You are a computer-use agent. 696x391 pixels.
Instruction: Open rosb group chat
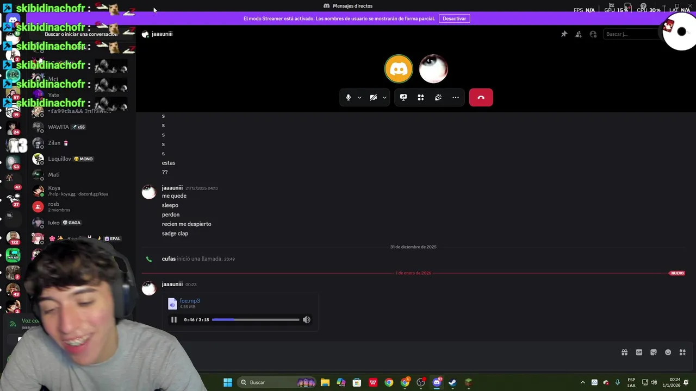80,206
